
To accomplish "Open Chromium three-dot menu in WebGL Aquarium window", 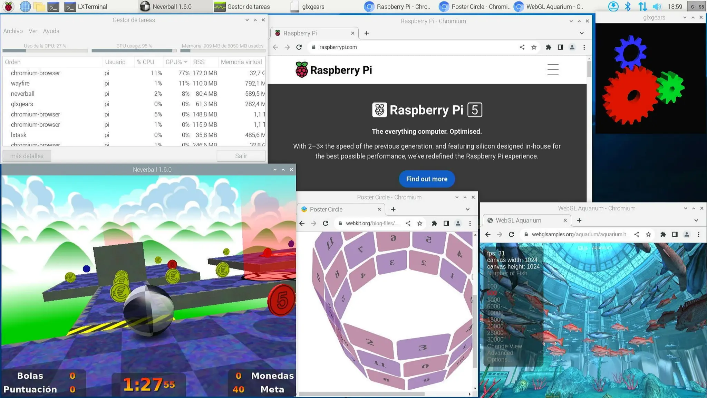I will coord(698,234).
